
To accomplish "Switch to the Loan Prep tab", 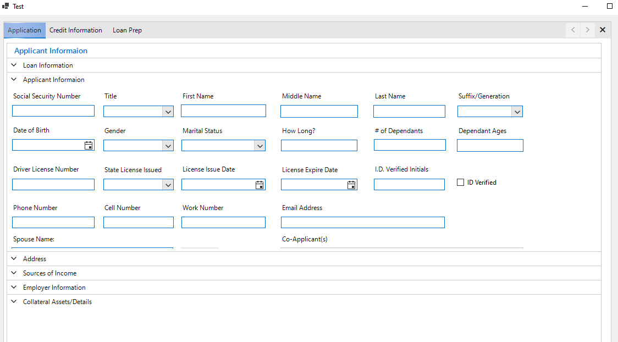I will click(127, 30).
